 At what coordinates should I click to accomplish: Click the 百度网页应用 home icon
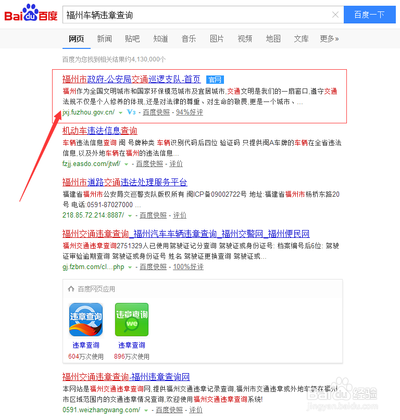pos(71,289)
